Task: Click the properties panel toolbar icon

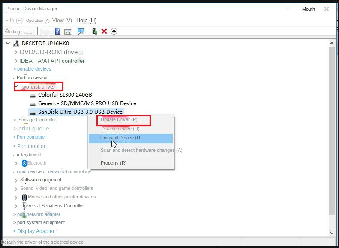Action: click(x=67, y=31)
